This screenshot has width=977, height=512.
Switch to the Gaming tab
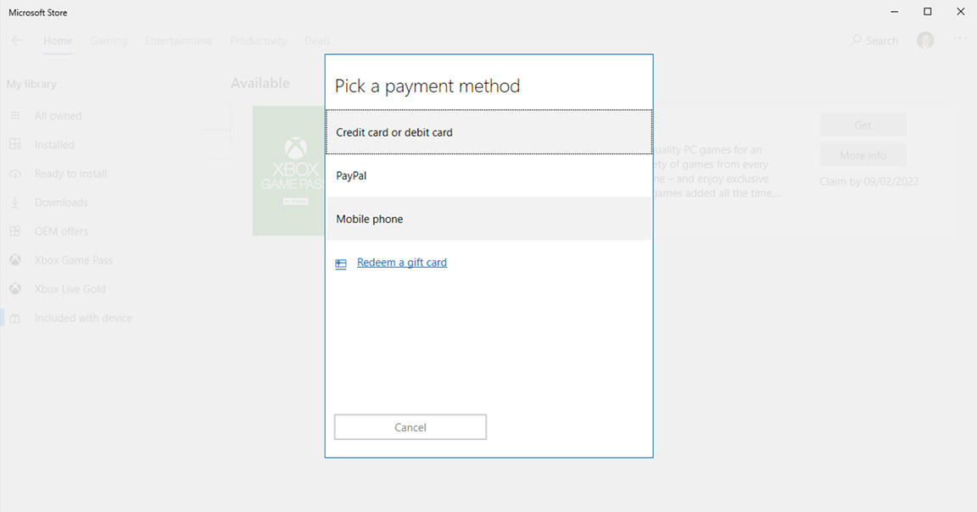(x=109, y=41)
